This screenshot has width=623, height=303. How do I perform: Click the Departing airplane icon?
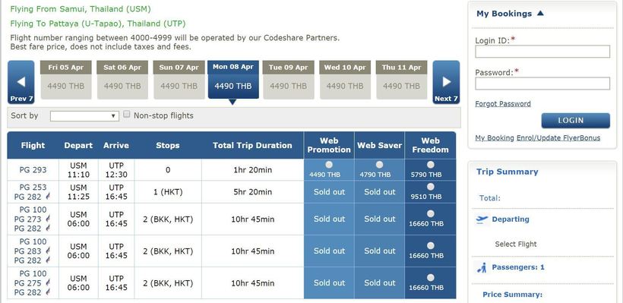tap(482, 219)
